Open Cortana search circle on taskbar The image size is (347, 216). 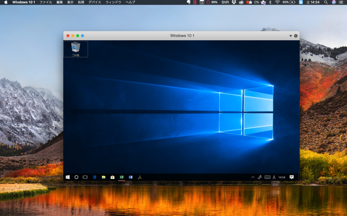pos(77,177)
